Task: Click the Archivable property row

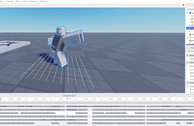Action: click(190, 66)
